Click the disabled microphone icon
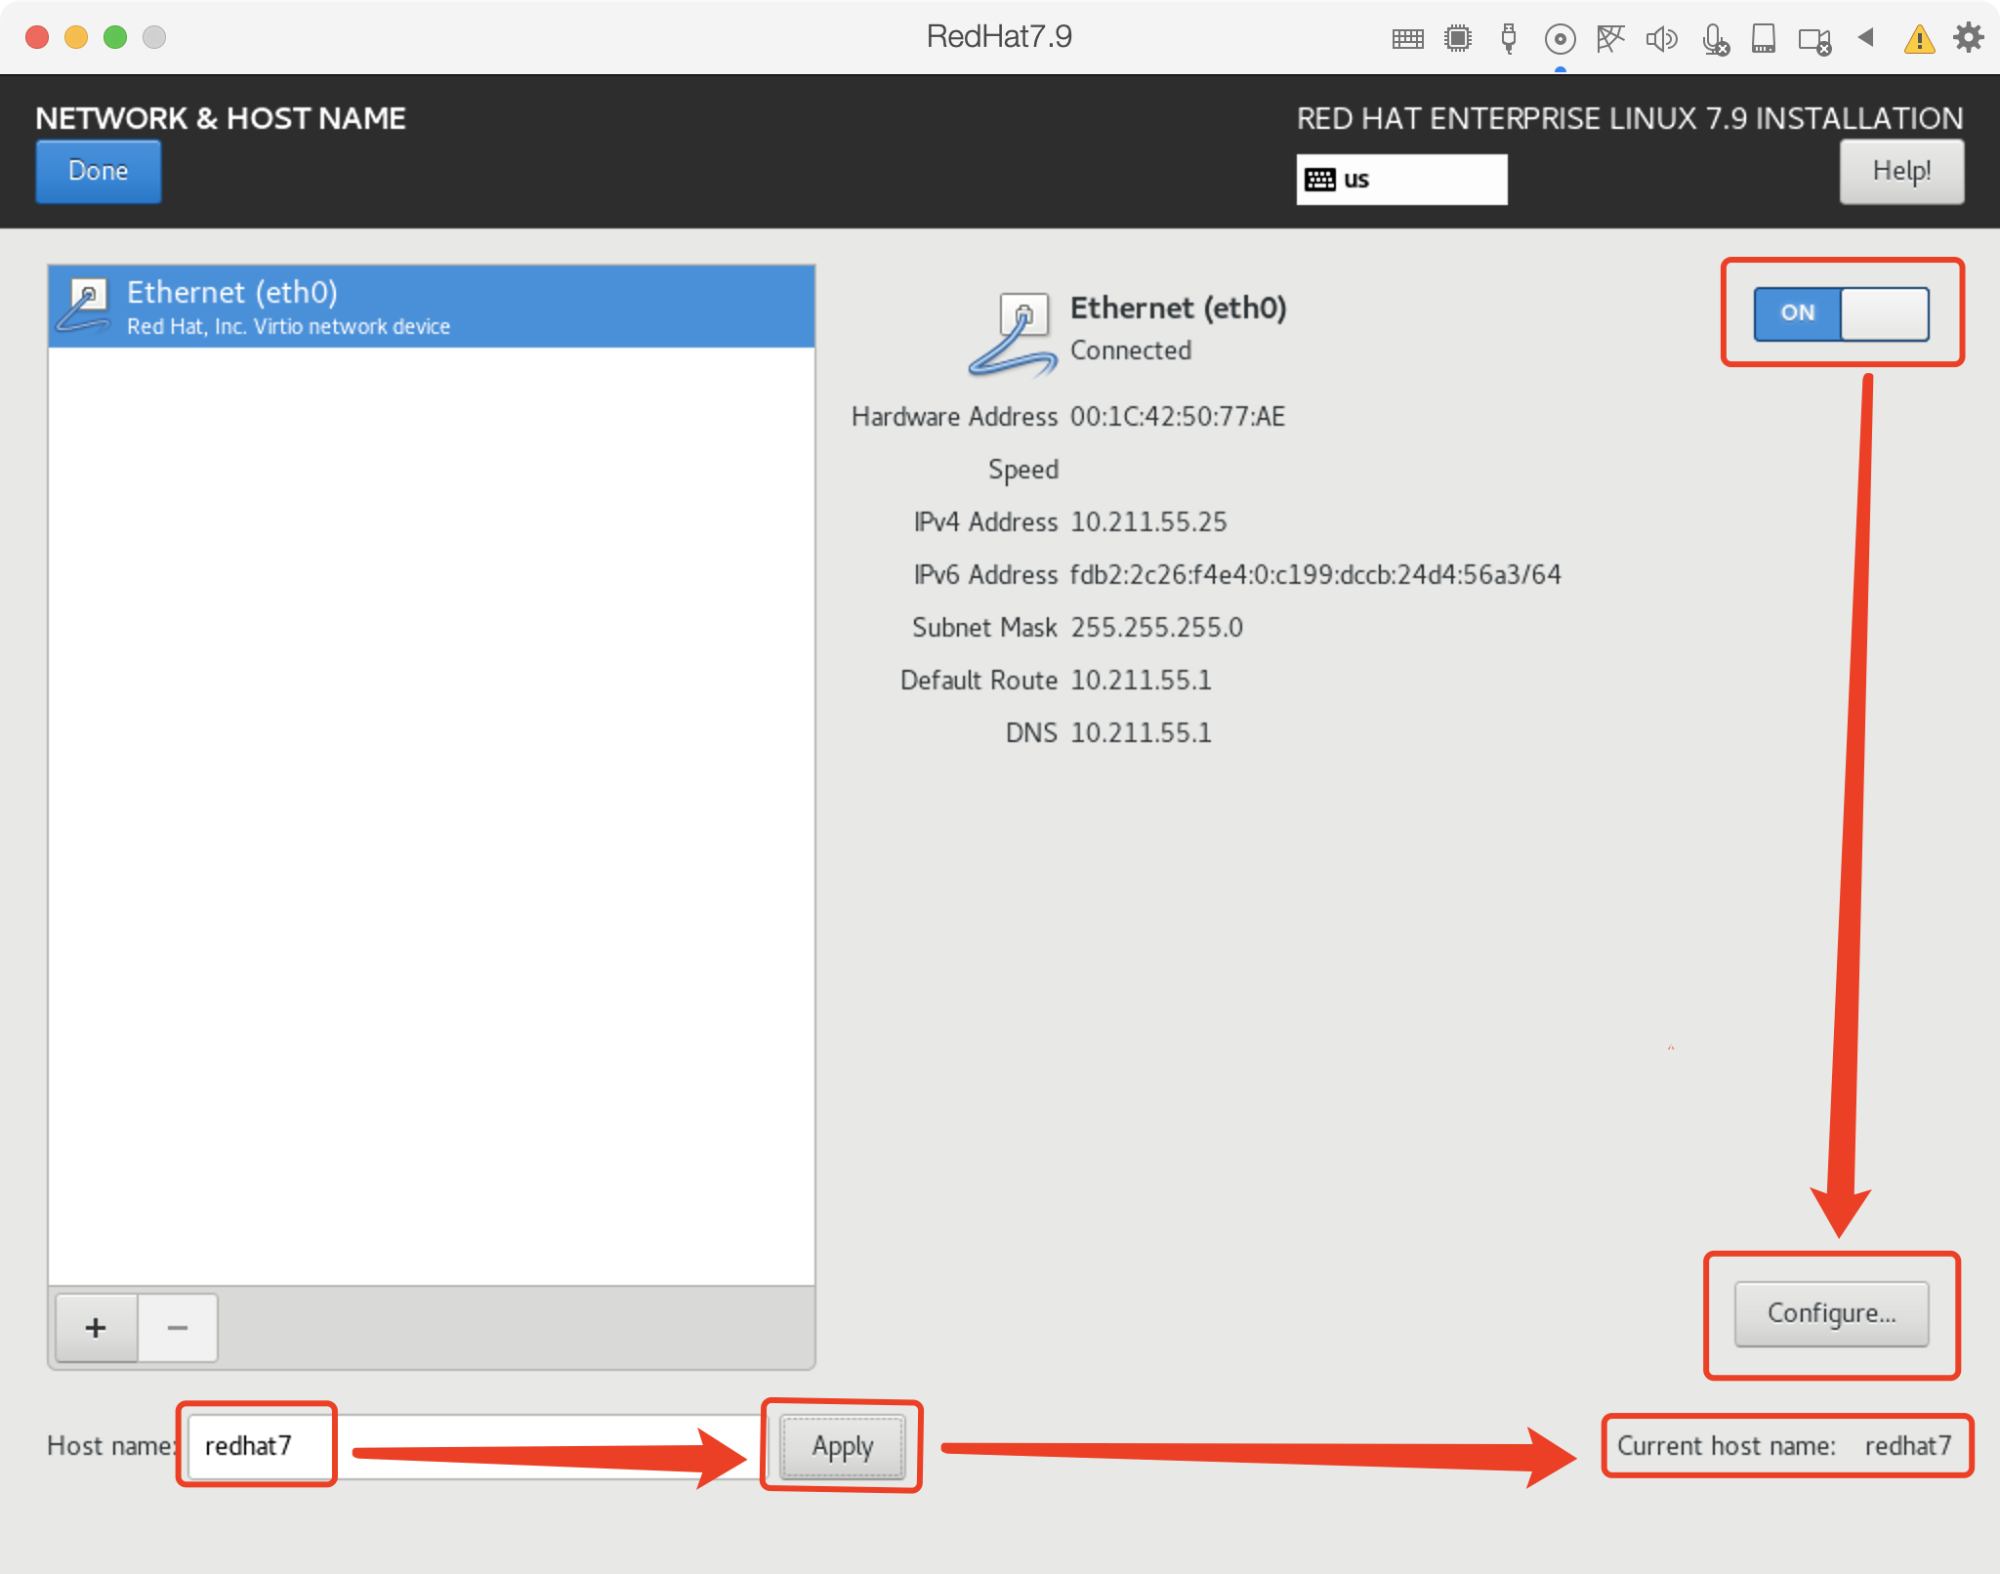The image size is (2000, 1574). (x=1714, y=40)
